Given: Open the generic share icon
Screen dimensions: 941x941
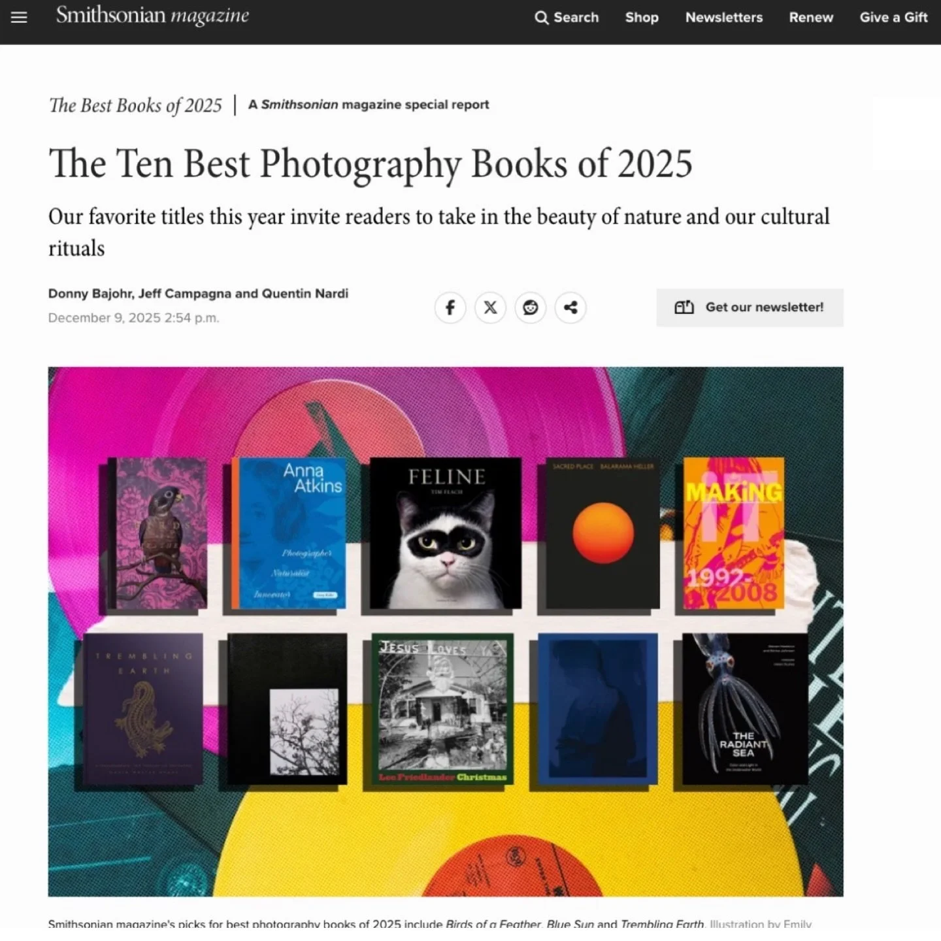Looking at the screenshot, I should tap(570, 307).
